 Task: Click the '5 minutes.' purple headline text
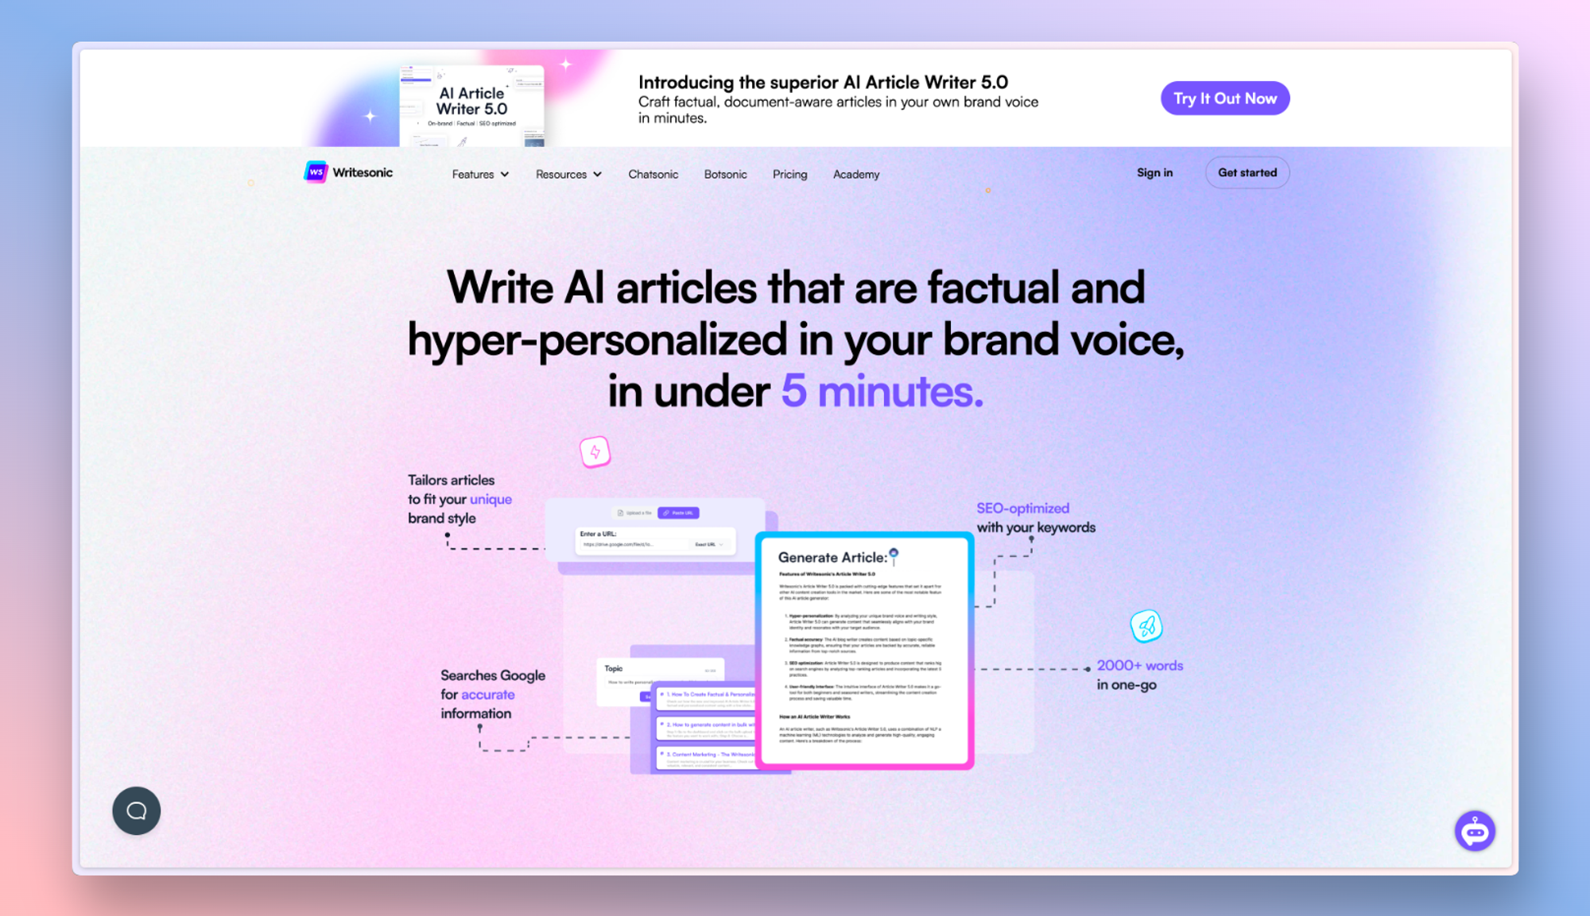[x=882, y=391]
